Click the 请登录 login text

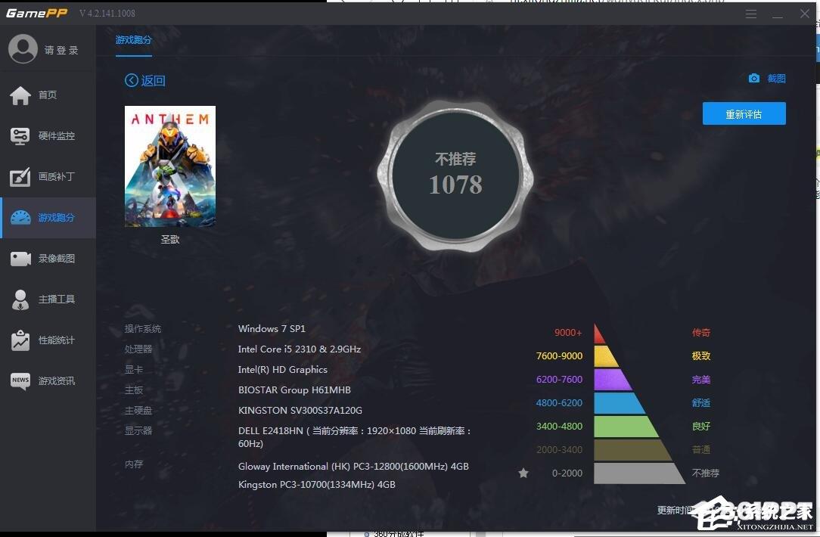(61, 50)
